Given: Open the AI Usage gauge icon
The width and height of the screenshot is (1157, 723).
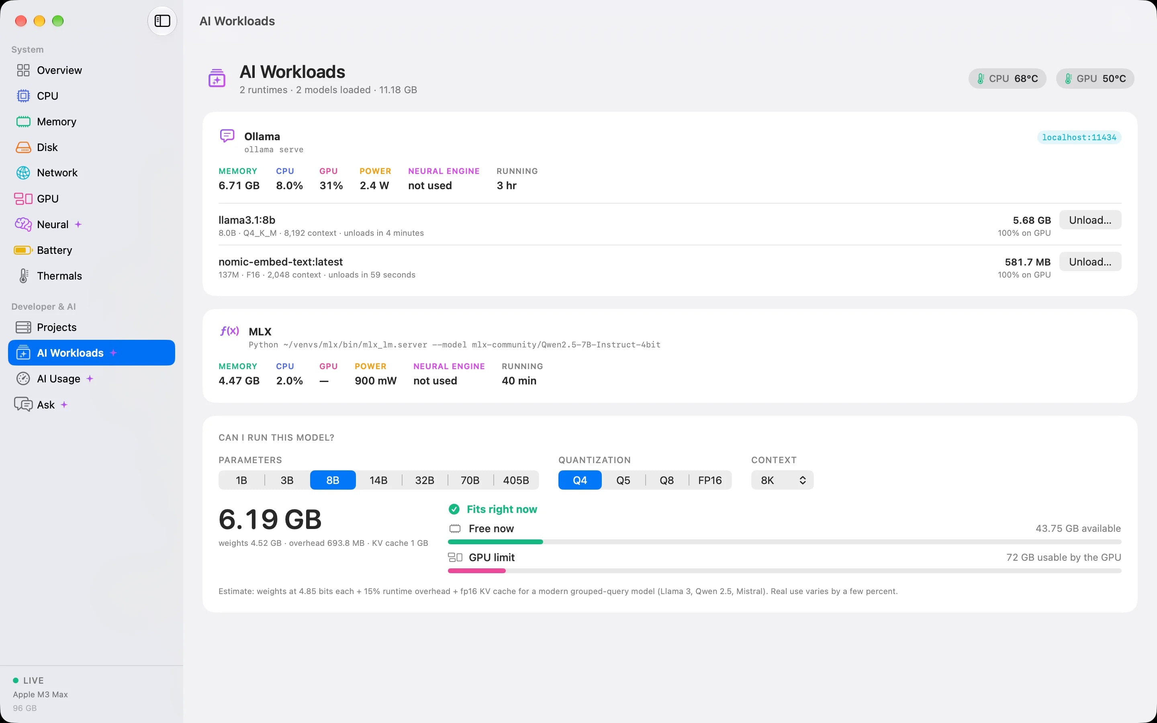Looking at the screenshot, I should tap(23, 379).
